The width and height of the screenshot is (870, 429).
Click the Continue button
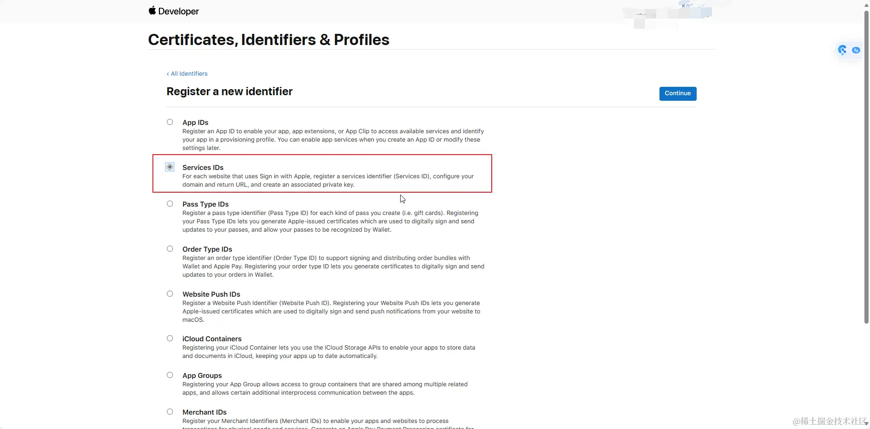click(678, 93)
